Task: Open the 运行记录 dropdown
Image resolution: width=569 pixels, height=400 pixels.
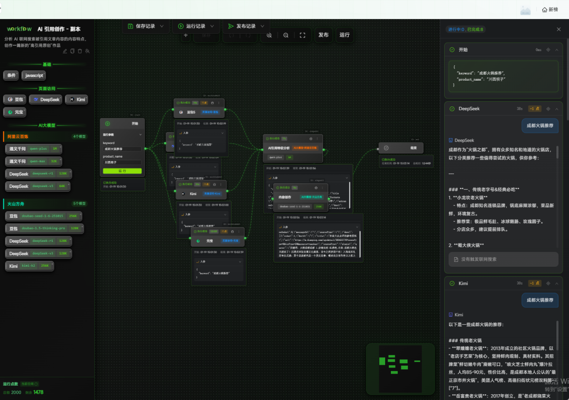Action: click(196, 26)
